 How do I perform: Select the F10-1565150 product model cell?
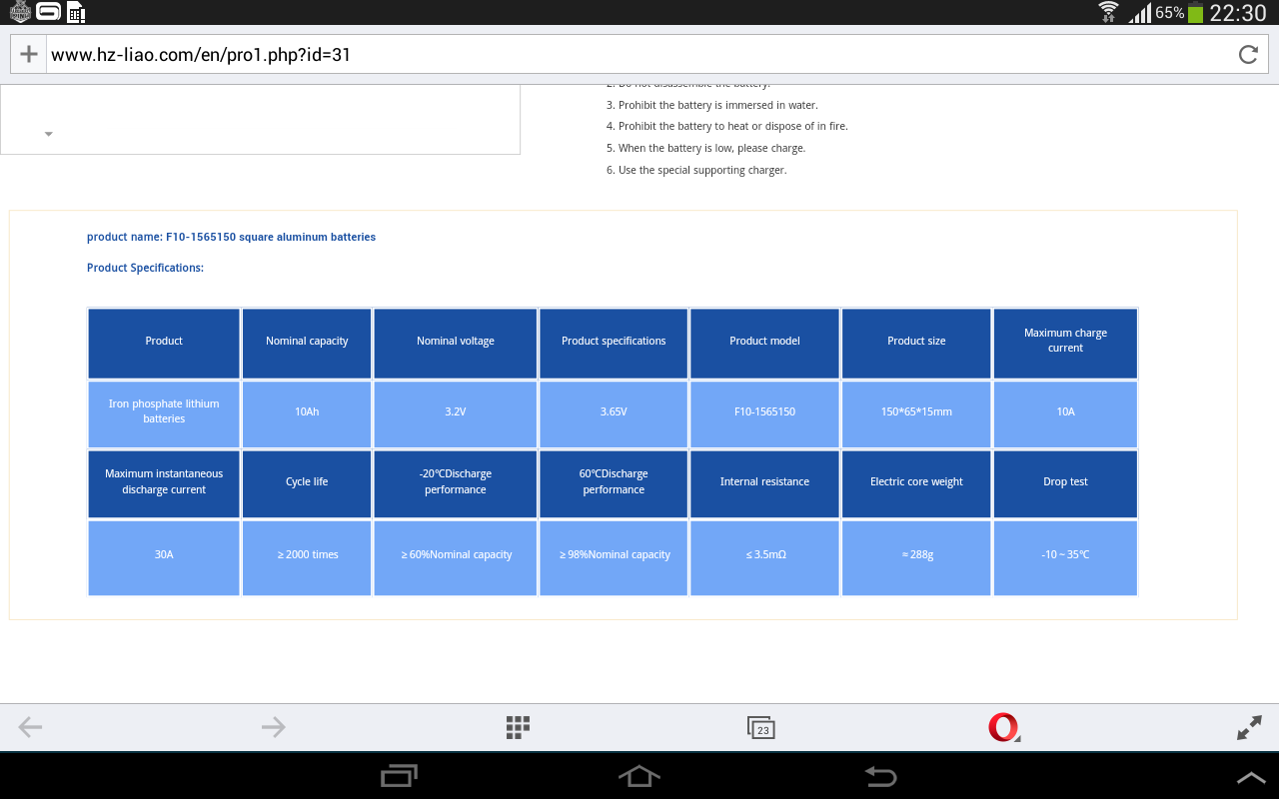[x=764, y=411]
